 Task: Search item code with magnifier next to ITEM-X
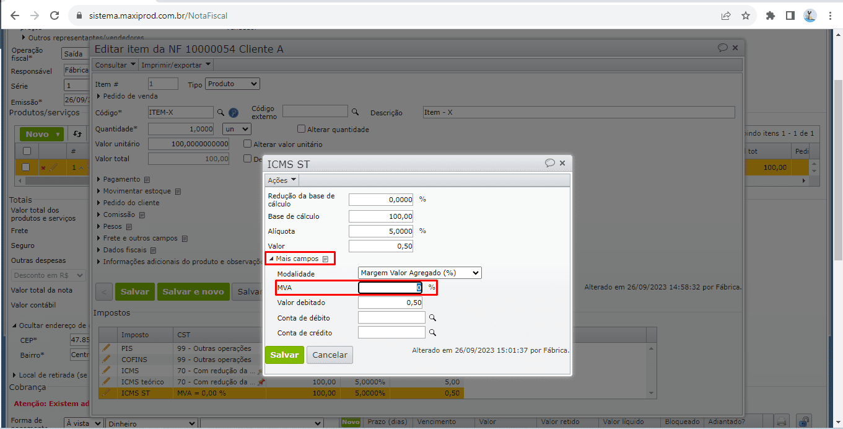(220, 112)
